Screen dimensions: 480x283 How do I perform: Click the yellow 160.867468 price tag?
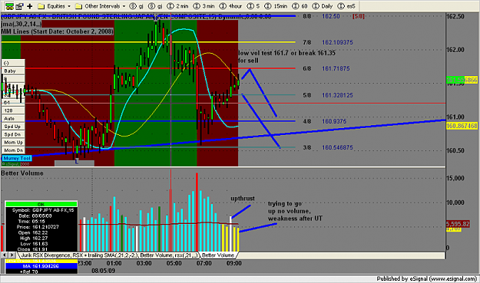(462, 126)
